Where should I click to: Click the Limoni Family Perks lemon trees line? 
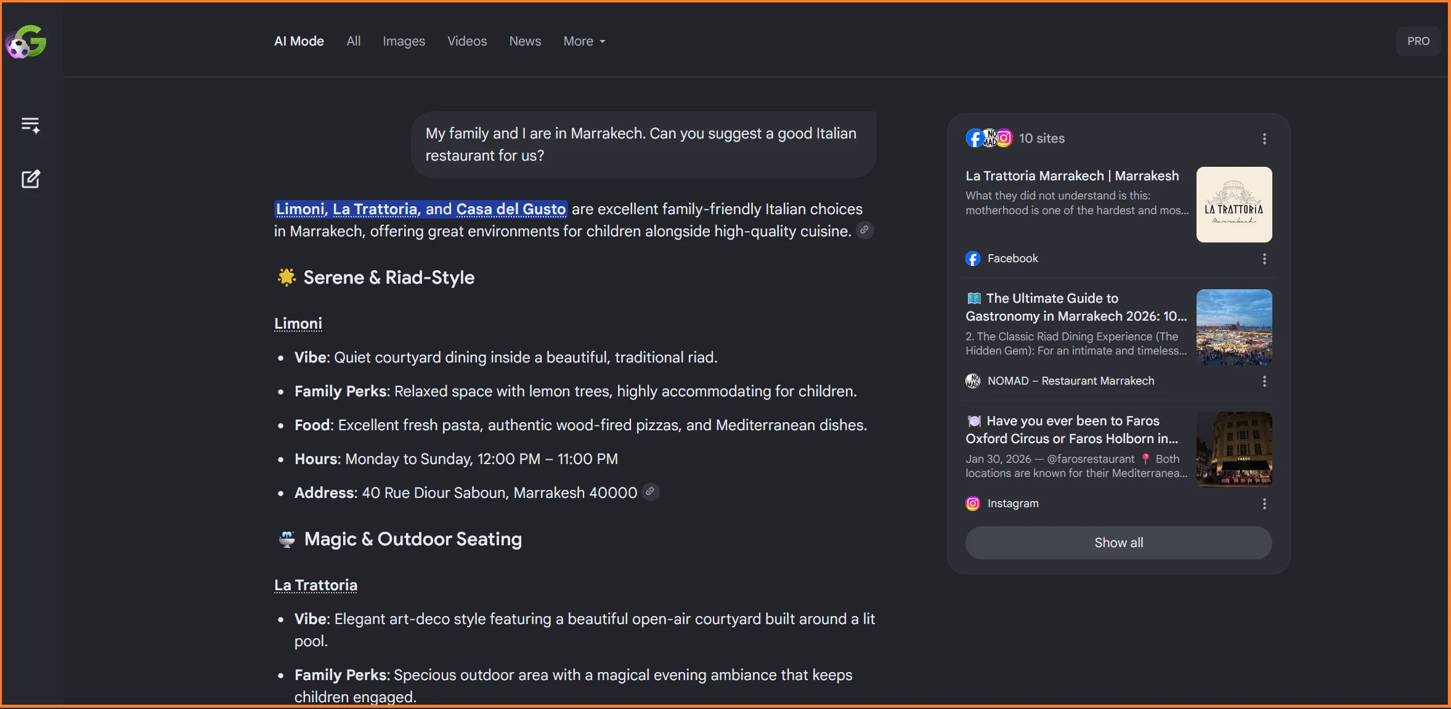click(575, 391)
